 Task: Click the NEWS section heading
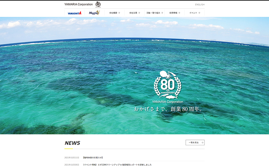[72, 143]
